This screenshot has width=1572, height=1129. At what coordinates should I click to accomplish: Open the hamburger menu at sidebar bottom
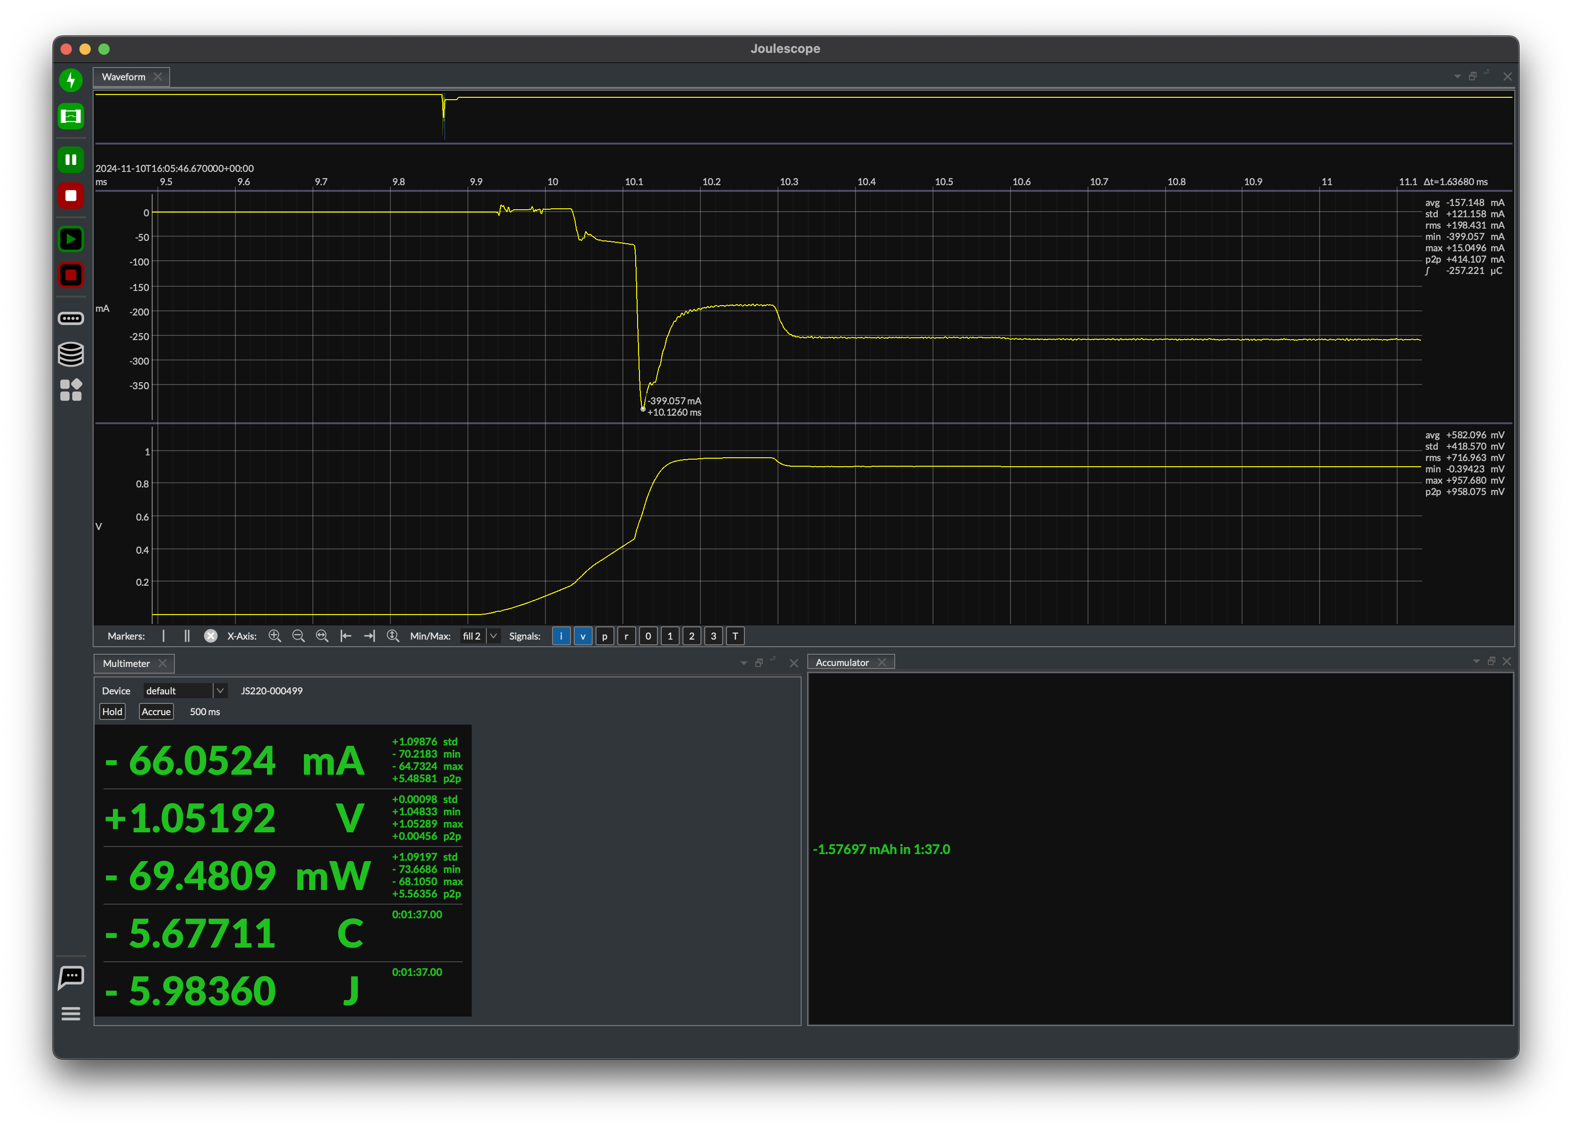tap(71, 1013)
